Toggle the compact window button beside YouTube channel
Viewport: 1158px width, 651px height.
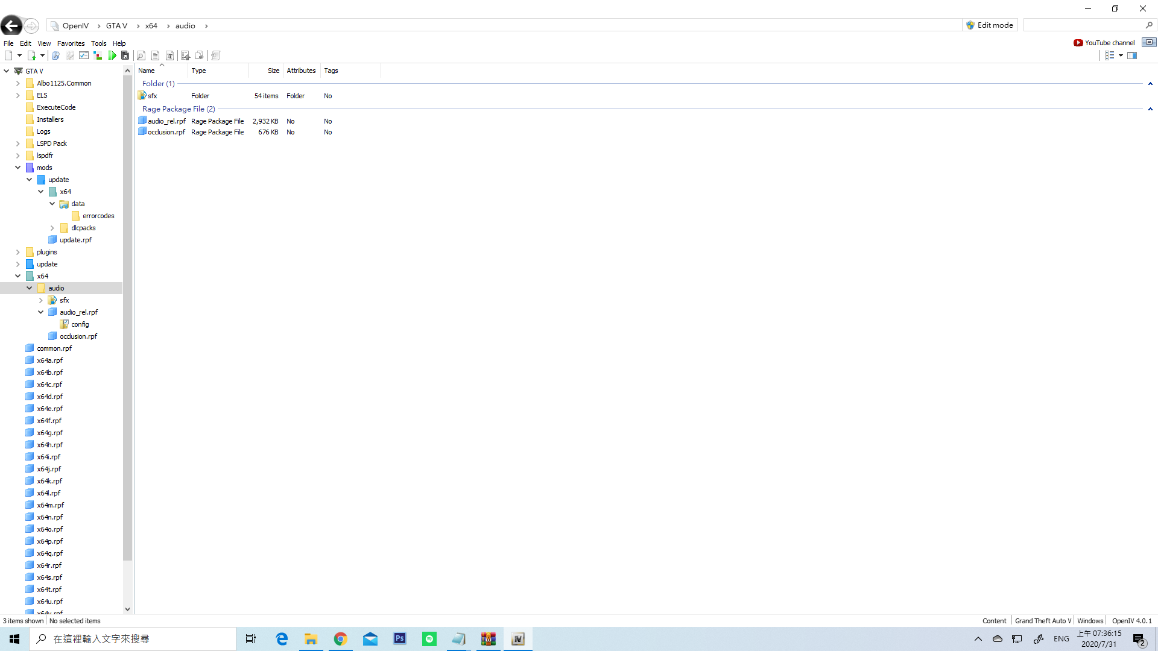click(x=1149, y=42)
